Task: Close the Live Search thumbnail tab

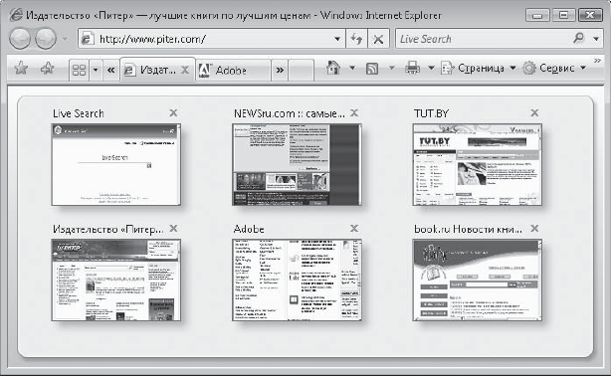Action: [x=173, y=113]
